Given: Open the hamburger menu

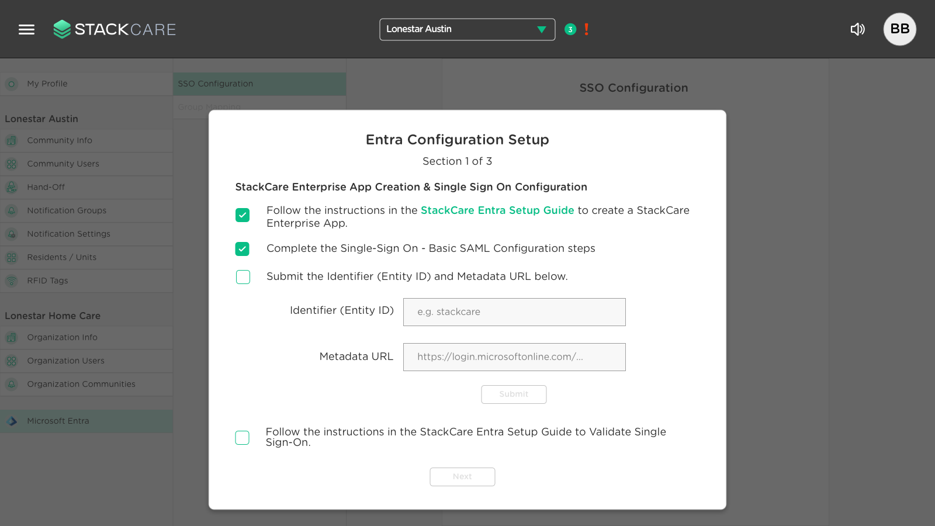Looking at the screenshot, I should tap(26, 29).
